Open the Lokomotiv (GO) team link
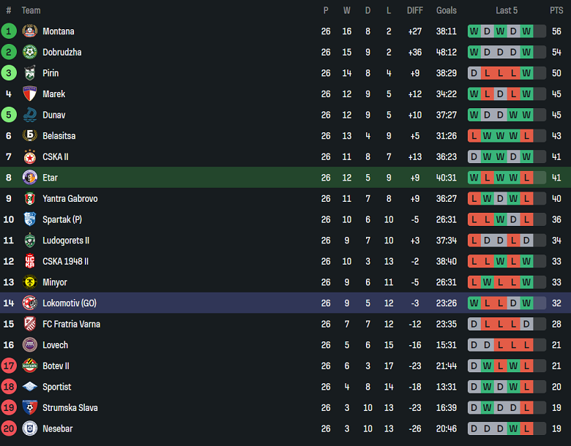This screenshot has height=446, width=571. pos(70,303)
